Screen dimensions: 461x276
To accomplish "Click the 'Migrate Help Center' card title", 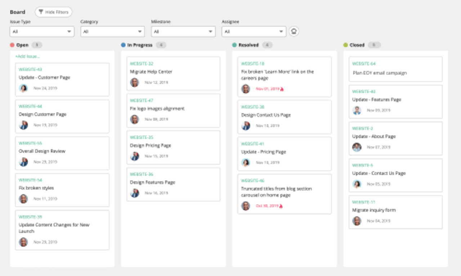I will [x=151, y=72].
